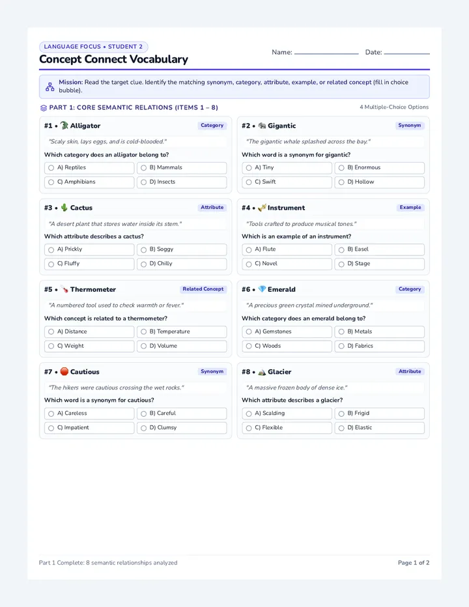
Task: Pick D) Hollow option
Action: tap(380, 182)
